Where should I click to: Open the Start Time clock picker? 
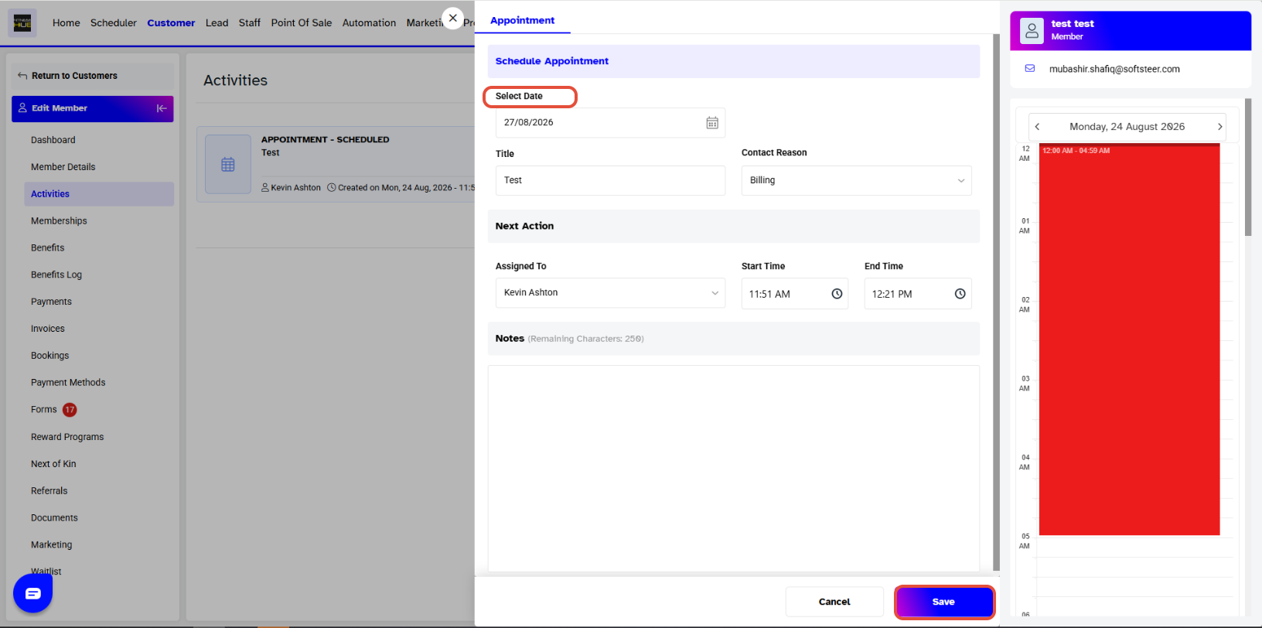pos(837,294)
